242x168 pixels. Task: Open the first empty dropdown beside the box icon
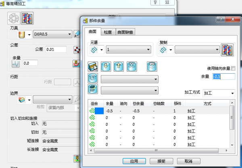129,79
